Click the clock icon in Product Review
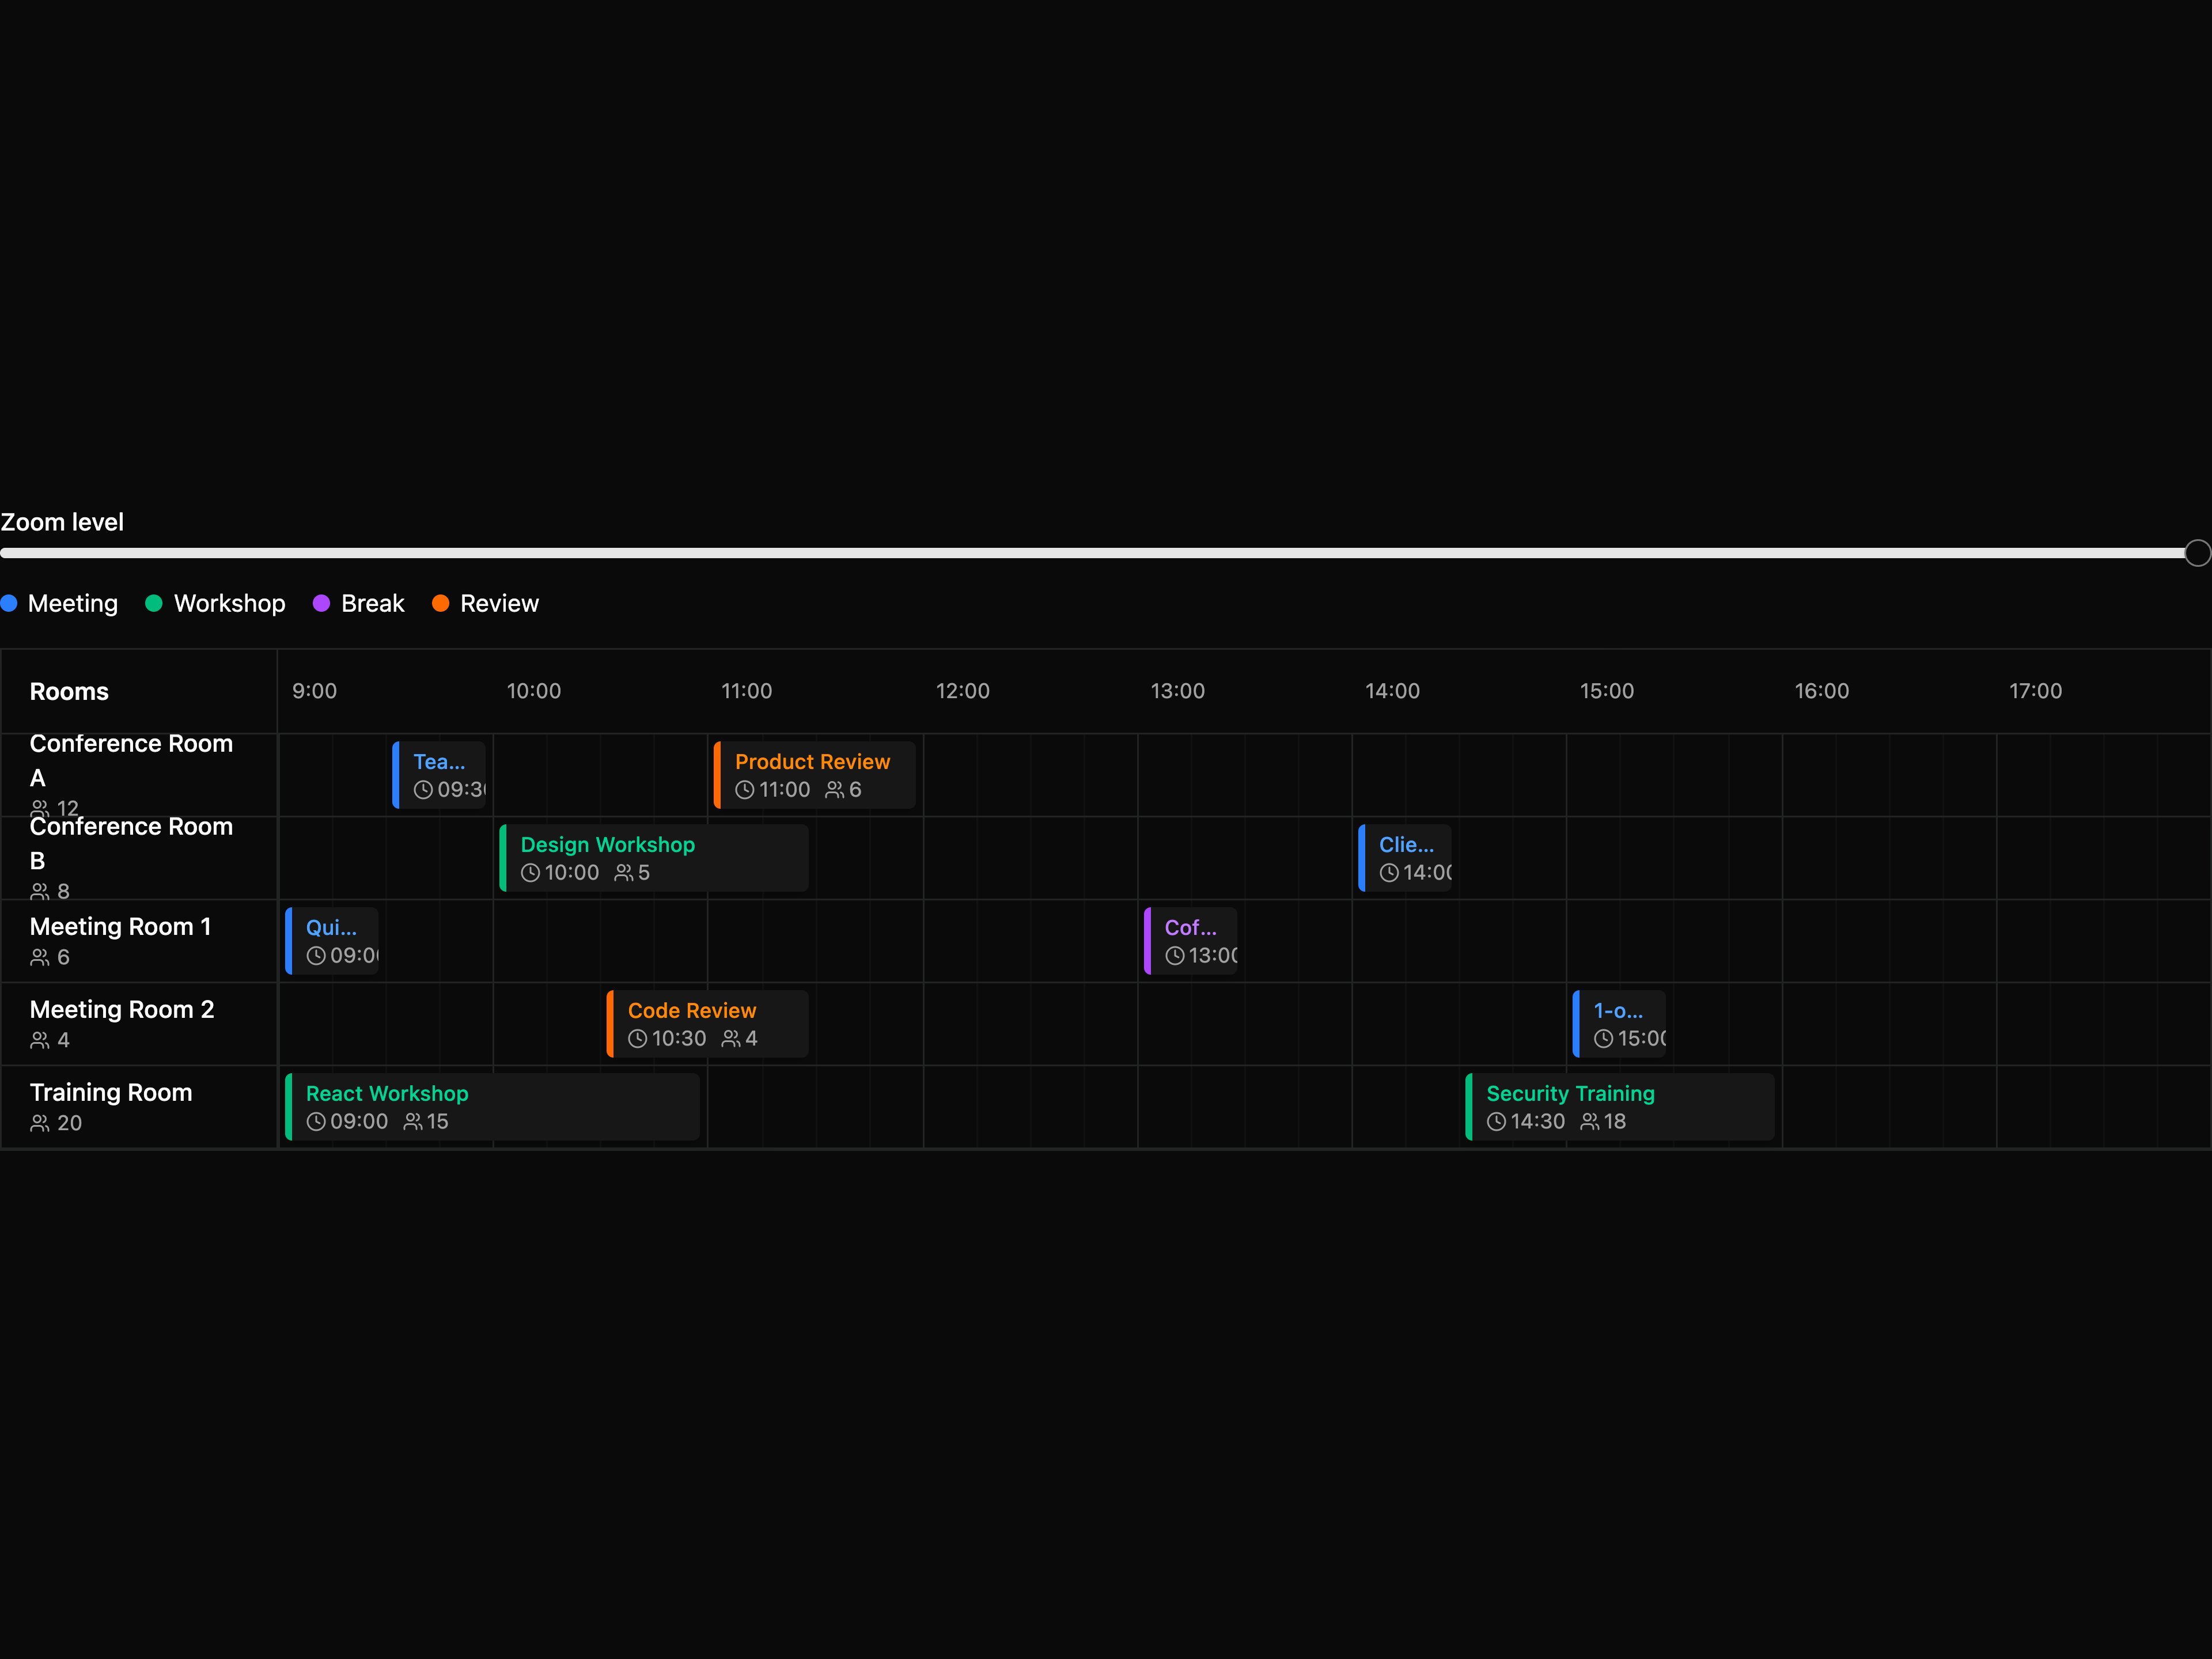Screen dimensions: 2212x1659 tap(745, 790)
